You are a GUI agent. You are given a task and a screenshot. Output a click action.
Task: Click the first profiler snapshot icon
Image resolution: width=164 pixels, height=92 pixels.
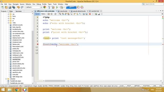[78, 7]
